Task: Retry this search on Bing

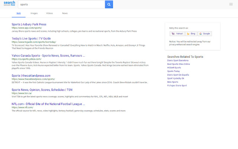Action: [191, 34]
